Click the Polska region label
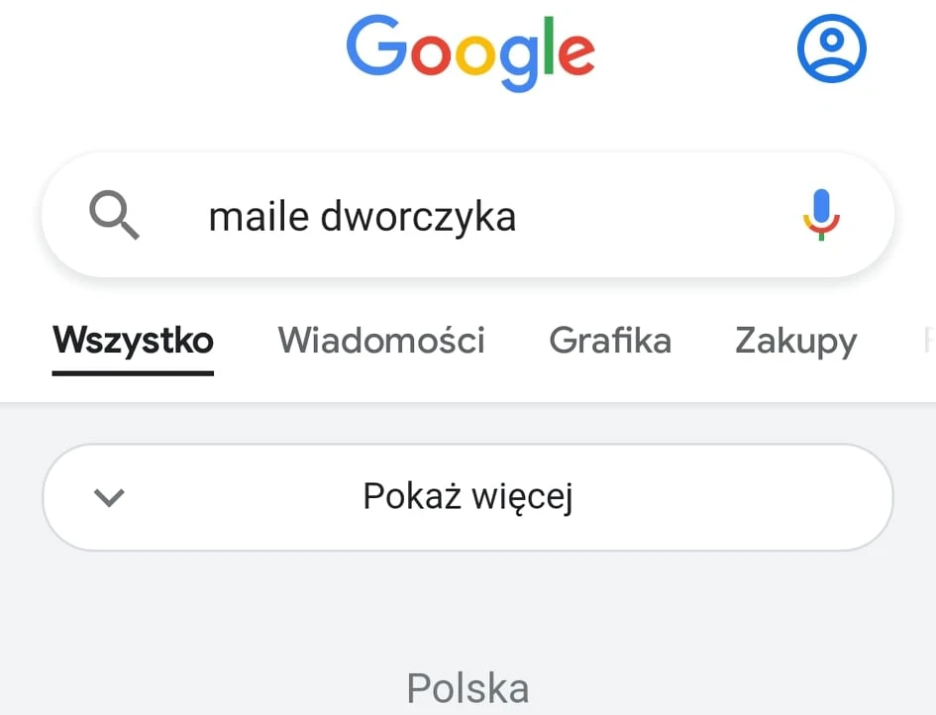The height and width of the screenshot is (715, 936). click(x=468, y=688)
